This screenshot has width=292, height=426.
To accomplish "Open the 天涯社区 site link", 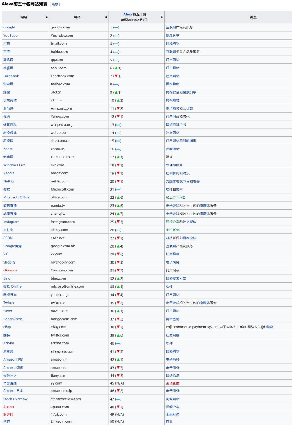I will [10, 376].
